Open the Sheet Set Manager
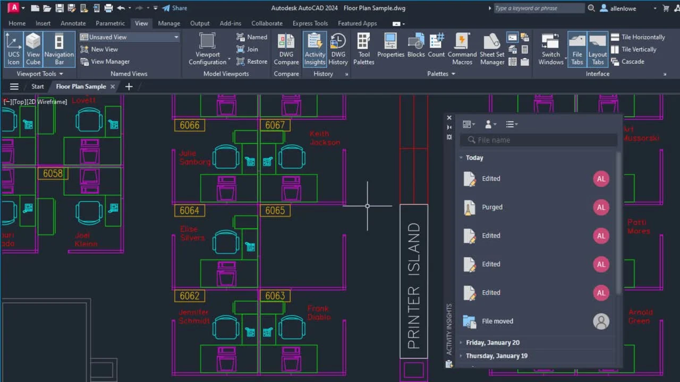This screenshot has width=680, height=382. click(x=492, y=49)
